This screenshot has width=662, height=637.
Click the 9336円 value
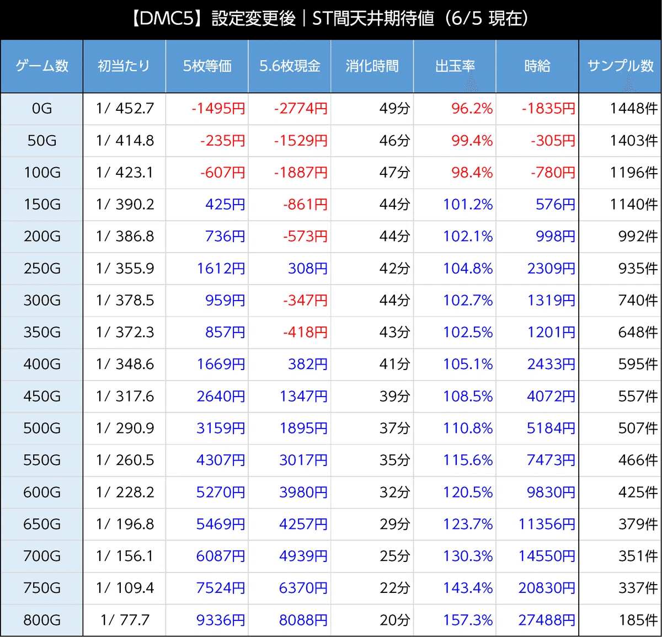(221, 620)
